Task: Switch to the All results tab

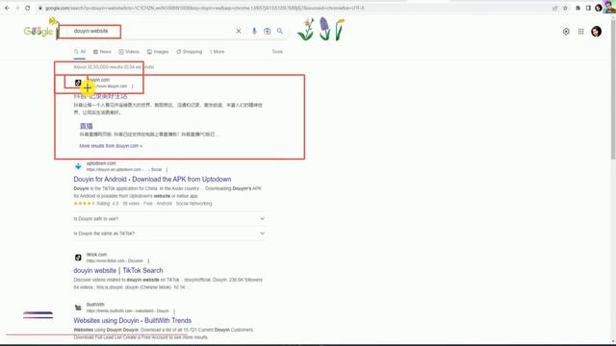Action: [80, 52]
